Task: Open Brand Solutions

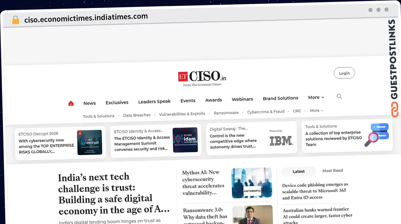Action: (280, 98)
